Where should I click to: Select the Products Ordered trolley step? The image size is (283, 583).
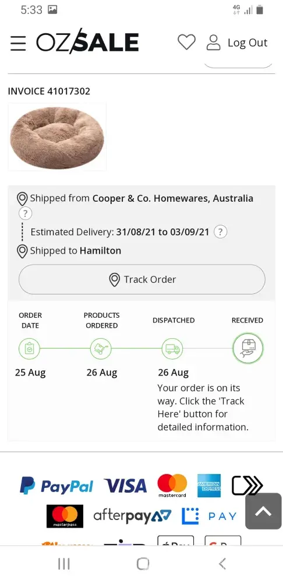tap(101, 349)
